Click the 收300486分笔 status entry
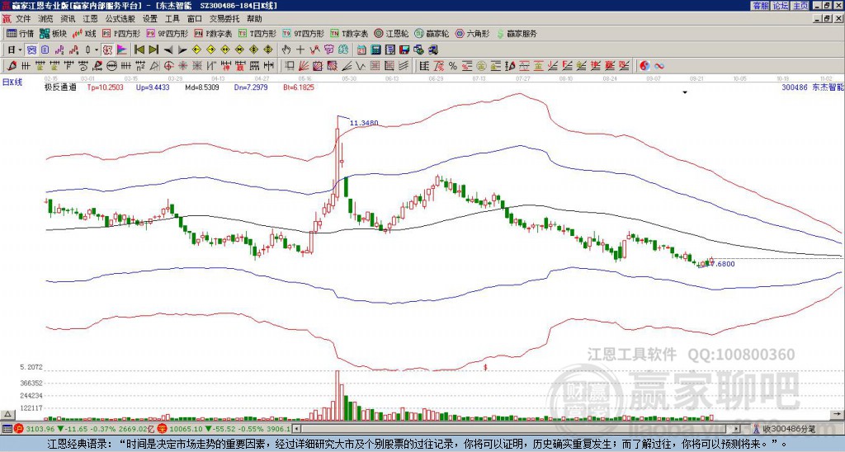Viewport: 845px width, 452px height. (x=788, y=429)
